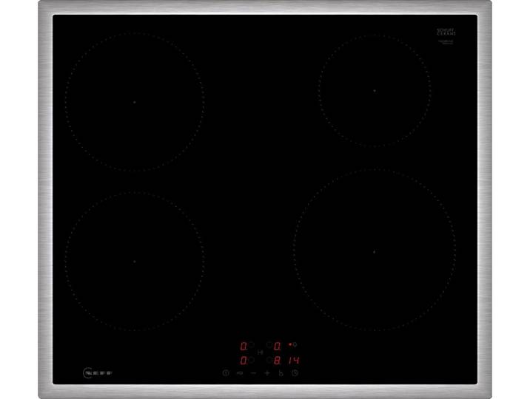
Task: Activate the boost 'b' power function
Action: tap(281, 373)
